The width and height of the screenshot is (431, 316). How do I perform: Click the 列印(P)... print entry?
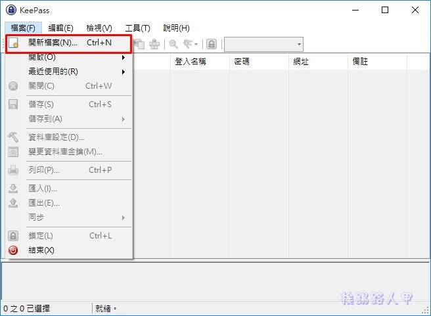tap(69, 170)
